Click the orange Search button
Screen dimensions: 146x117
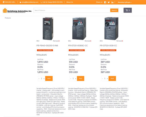(114, 10)
